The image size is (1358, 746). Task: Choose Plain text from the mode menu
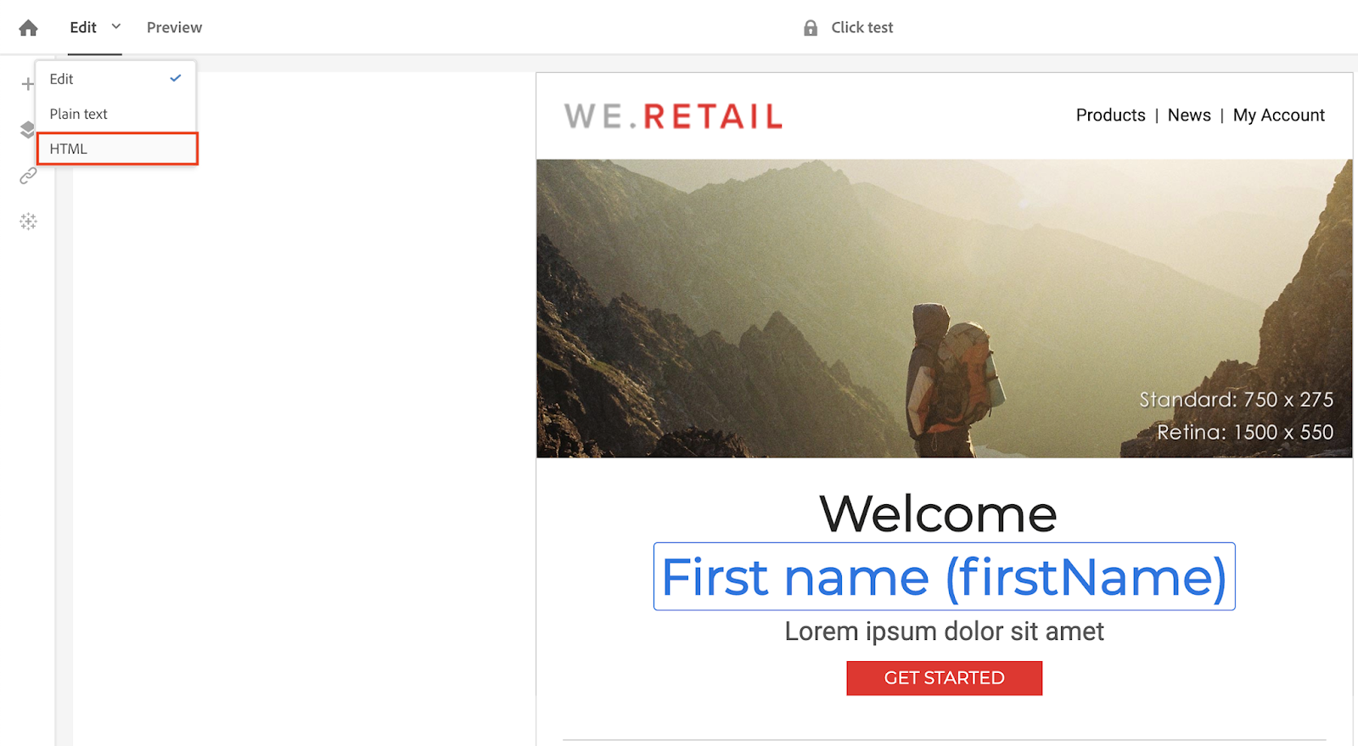(116, 114)
